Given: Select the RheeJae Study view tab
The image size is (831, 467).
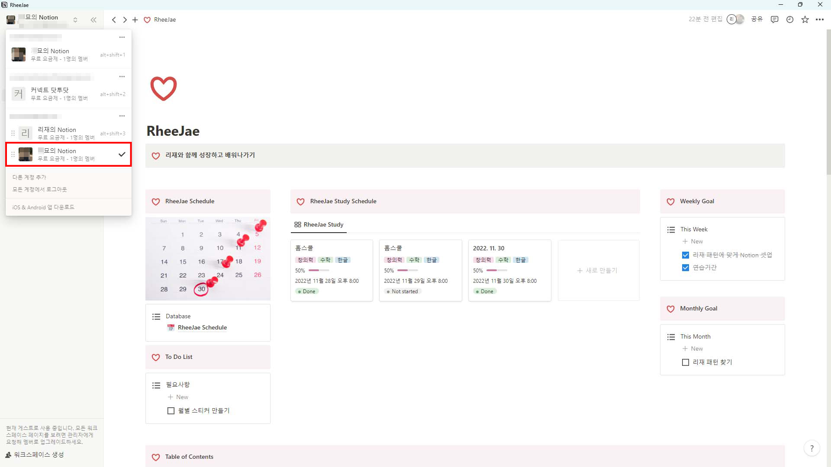Looking at the screenshot, I should pos(319,224).
